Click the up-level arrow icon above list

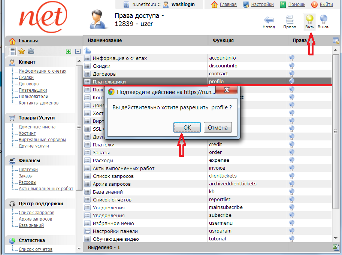[x=87, y=50]
